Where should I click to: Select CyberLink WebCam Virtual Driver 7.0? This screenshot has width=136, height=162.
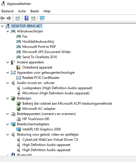click(50, 140)
